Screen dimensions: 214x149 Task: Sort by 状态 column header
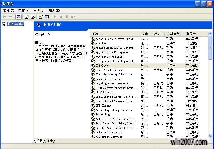tap(158, 34)
